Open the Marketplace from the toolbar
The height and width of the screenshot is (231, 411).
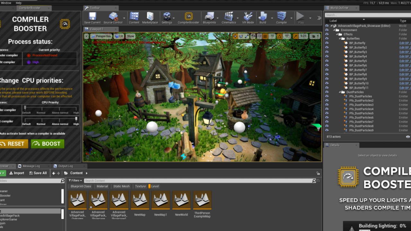tap(150, 18)
